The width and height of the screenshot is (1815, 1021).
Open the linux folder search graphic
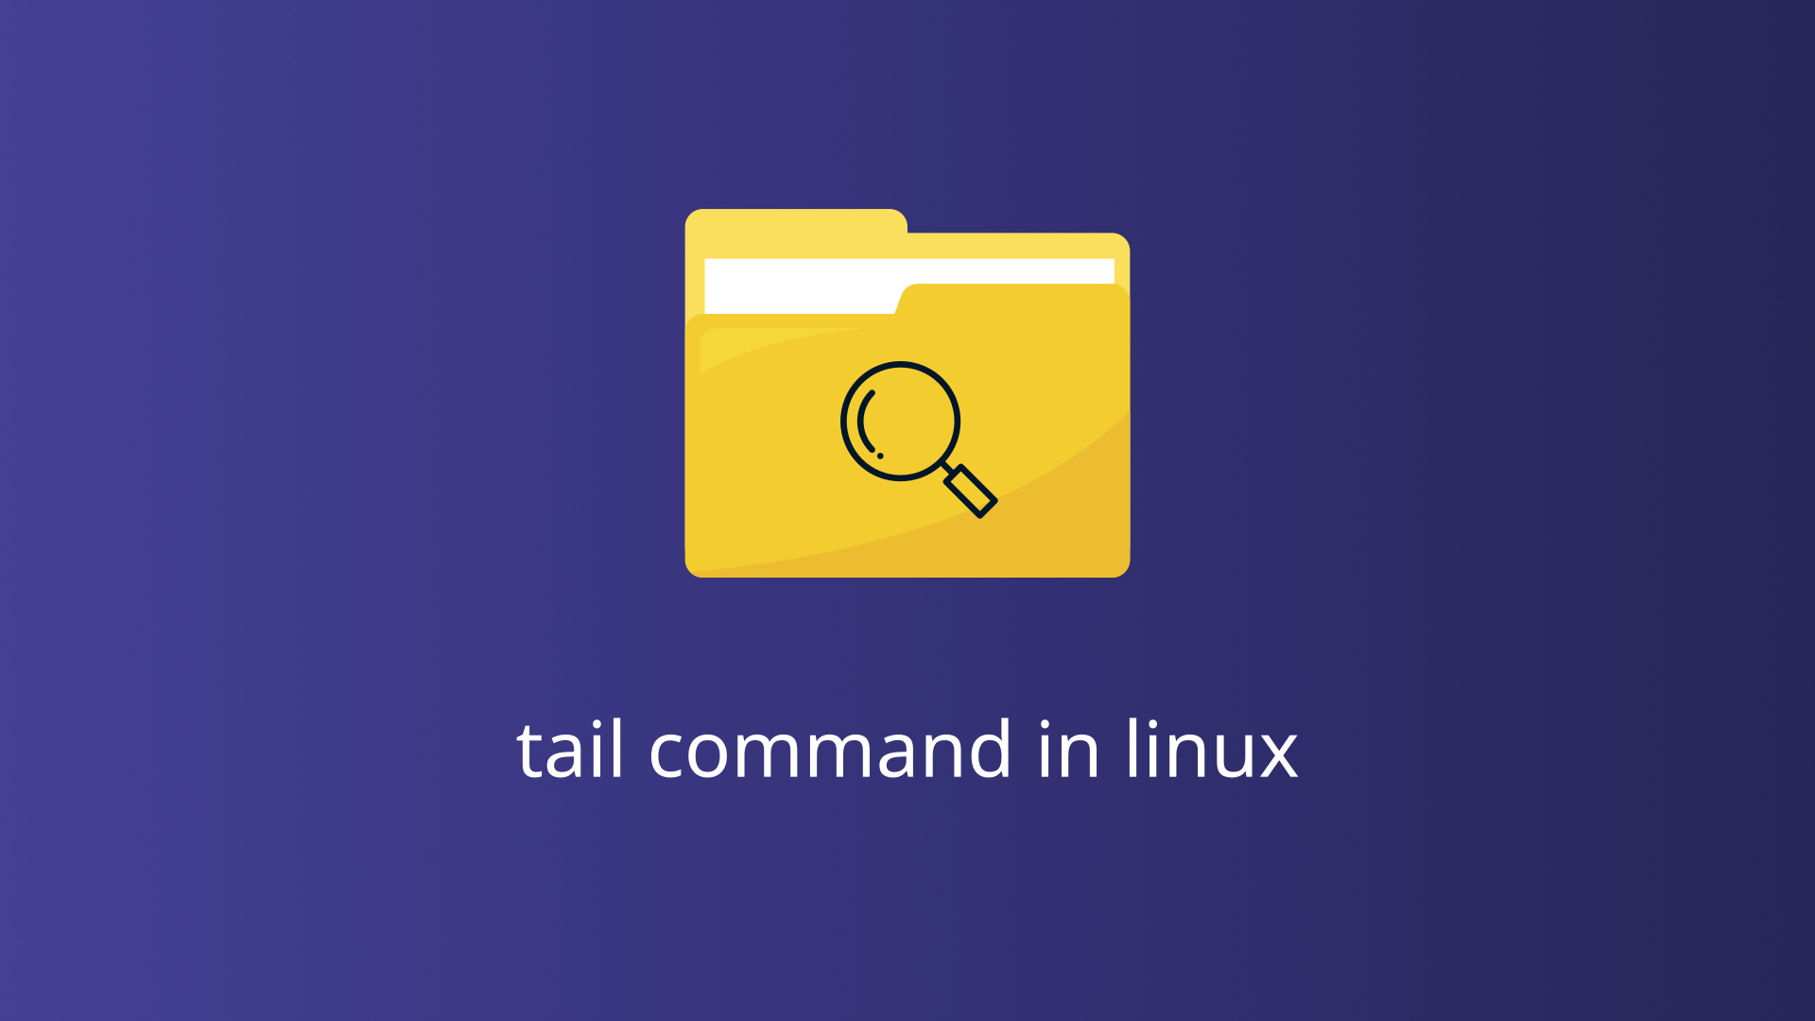point(907,392)
